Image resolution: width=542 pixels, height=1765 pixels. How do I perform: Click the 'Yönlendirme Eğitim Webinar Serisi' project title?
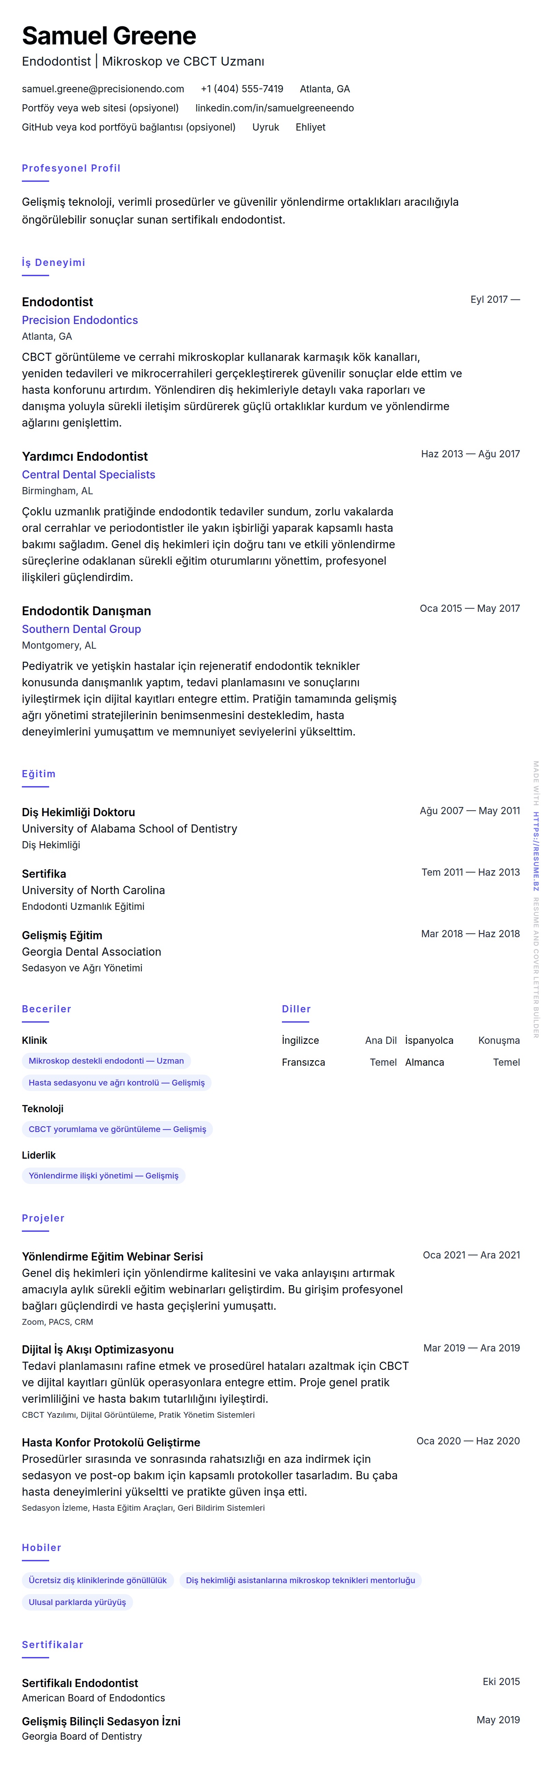[112, 1257]
